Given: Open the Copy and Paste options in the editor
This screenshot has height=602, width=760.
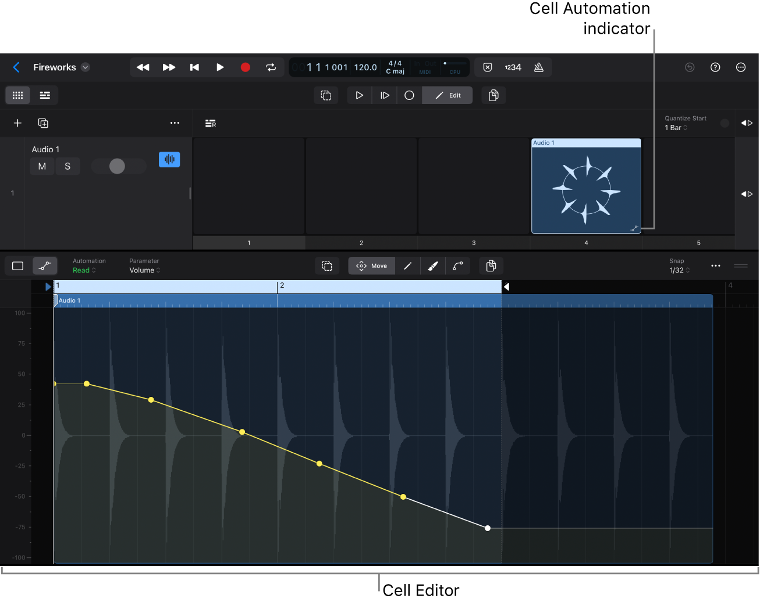Looking at the screenshot, I should tap(491, 266).
